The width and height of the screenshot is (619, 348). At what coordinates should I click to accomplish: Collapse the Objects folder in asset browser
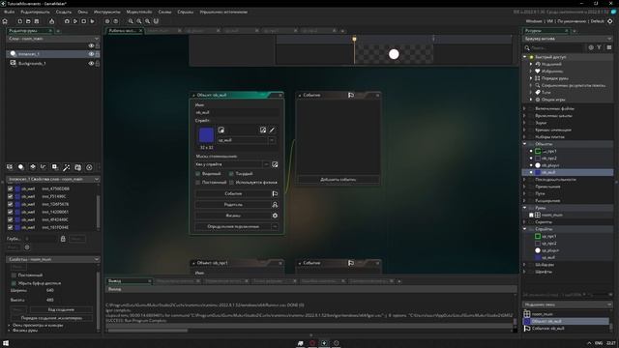525,144
